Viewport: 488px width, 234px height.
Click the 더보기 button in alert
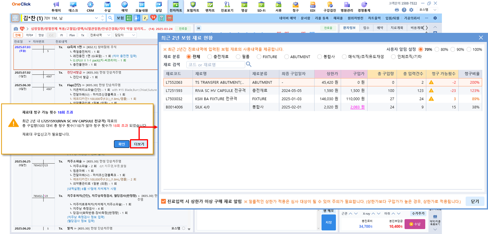tap(139, 144)
